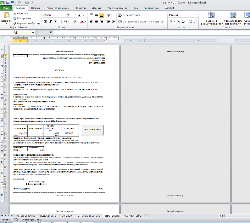The width and height of the screenshot is (250, 223).
Task: Toggle underline formatting (Ч)
Action: pos(55,21)
